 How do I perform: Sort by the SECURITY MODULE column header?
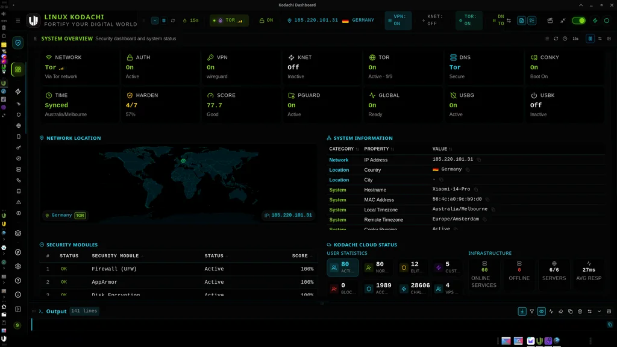117,255
